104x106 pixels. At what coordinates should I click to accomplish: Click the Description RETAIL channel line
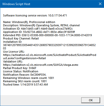click(41, 25)
